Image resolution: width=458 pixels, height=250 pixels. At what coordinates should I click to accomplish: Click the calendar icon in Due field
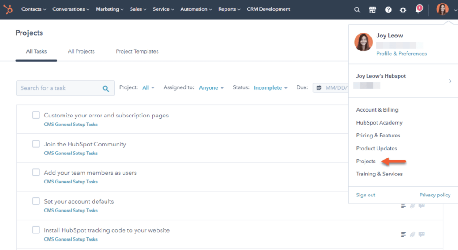[318, 87]
